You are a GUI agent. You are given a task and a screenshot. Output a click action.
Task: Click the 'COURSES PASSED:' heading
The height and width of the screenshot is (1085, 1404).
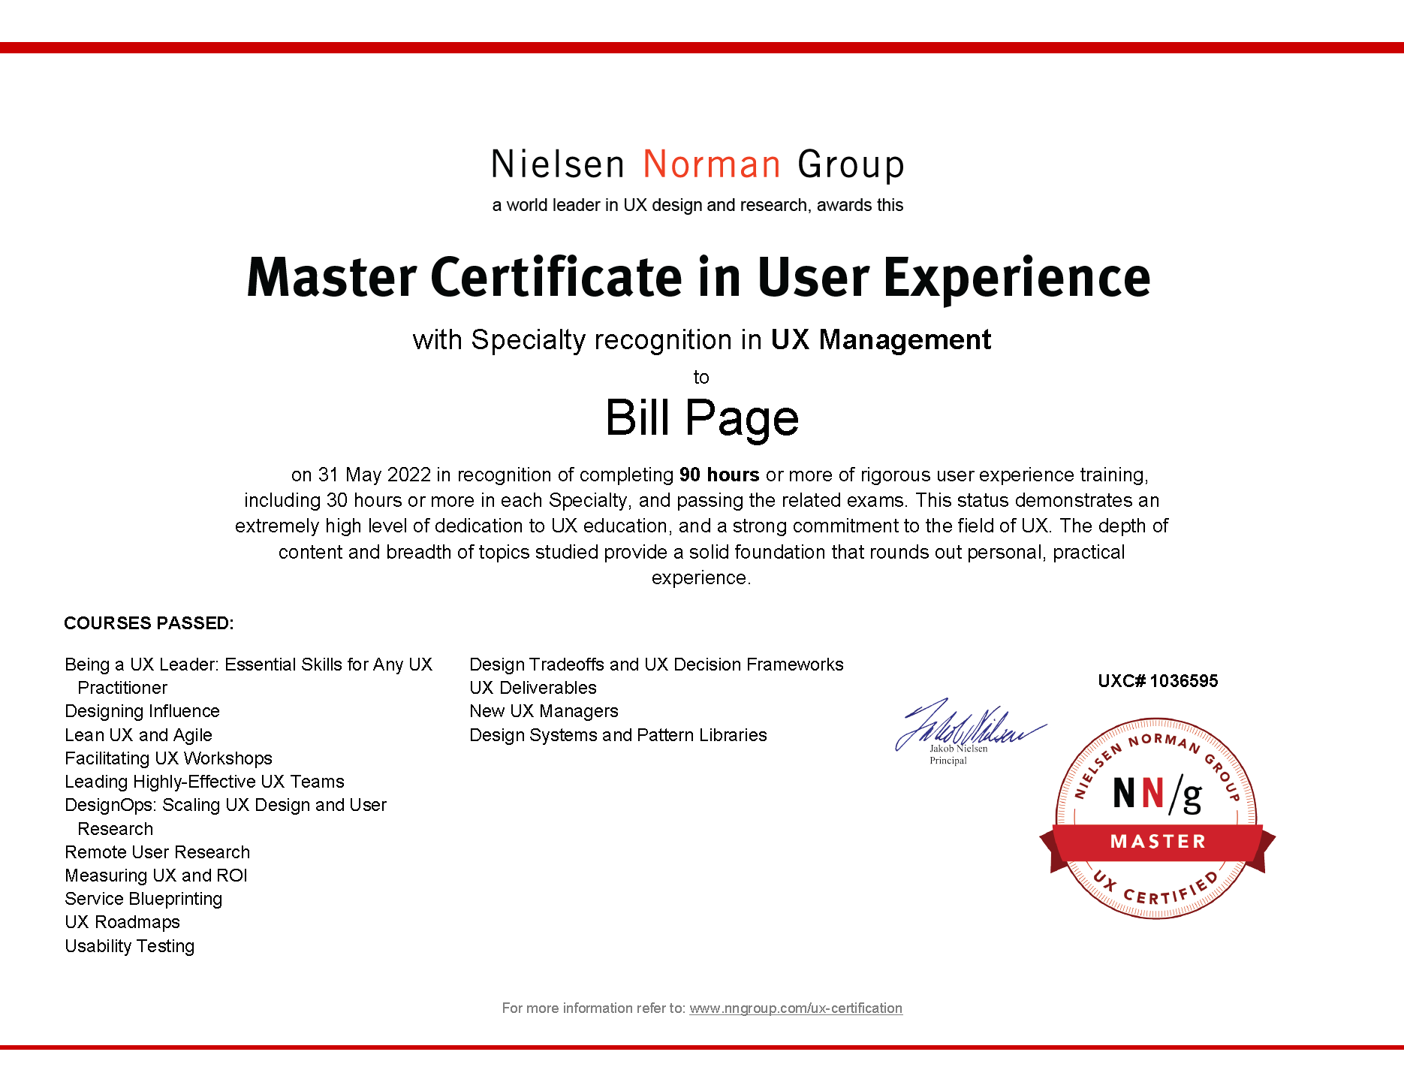click(x=149, y=623)
